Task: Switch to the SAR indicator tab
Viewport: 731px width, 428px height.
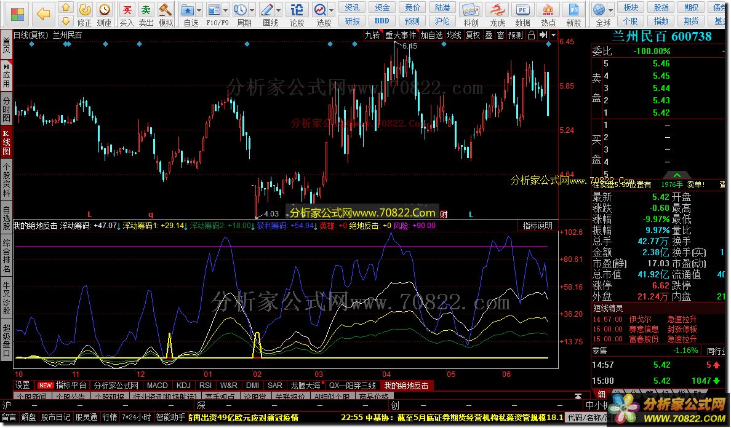Action: point(274,386)
